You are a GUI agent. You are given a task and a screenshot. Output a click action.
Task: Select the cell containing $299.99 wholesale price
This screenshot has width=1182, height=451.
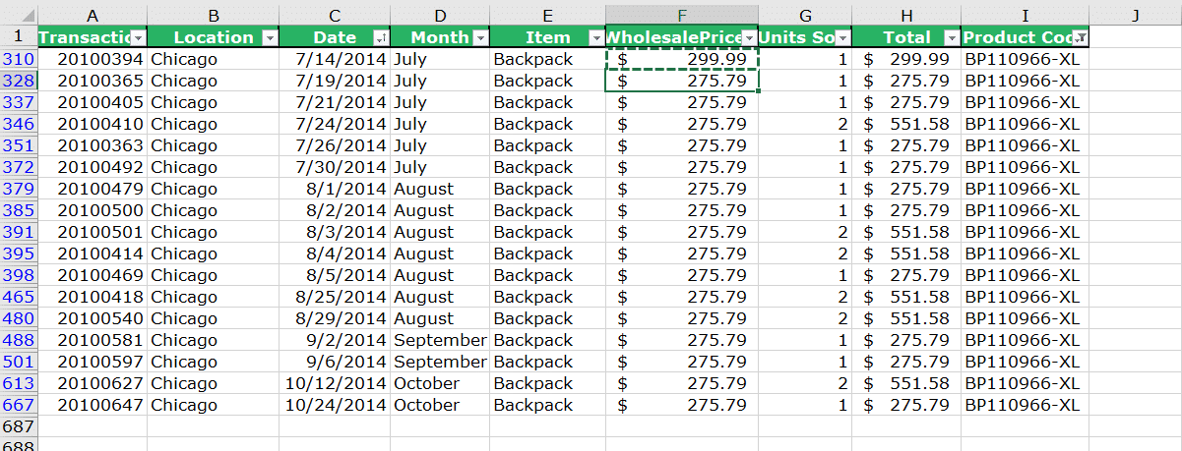tap(682, 59)
